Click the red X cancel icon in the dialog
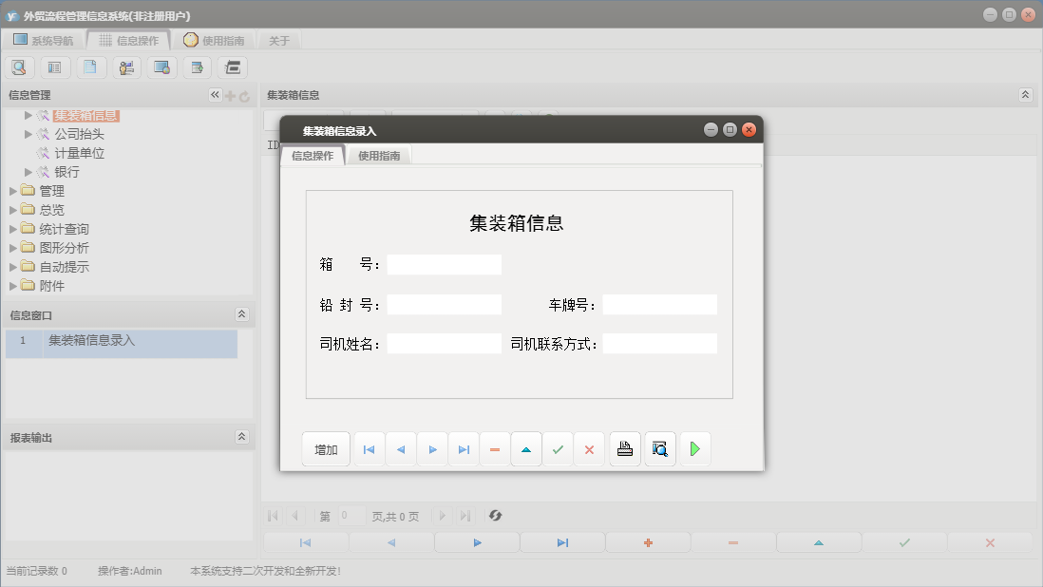Image resolution: width=1043 pixels, height=587 pixels. tap(589, 448)
